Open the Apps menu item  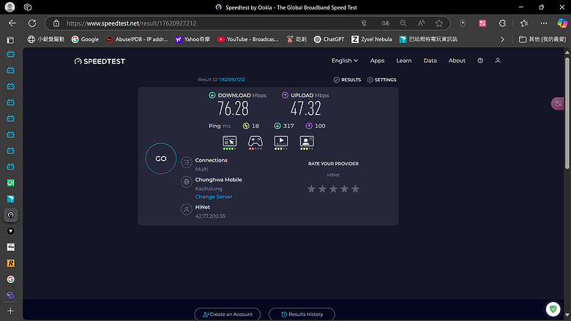click(377, 61)
